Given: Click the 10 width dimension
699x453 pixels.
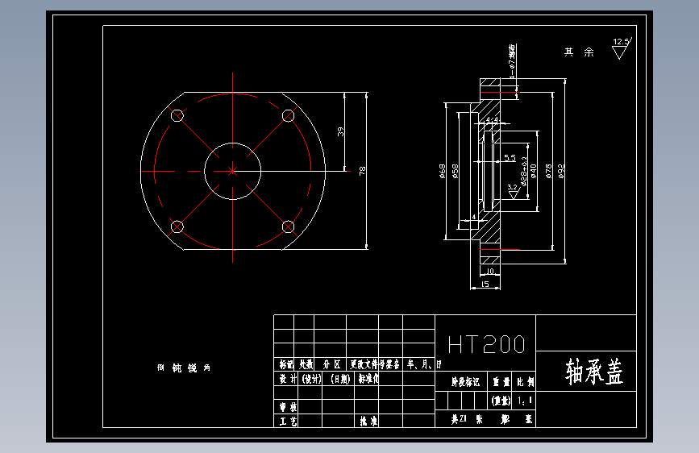Looking at the screenshot, I should [x=490, y=271].
